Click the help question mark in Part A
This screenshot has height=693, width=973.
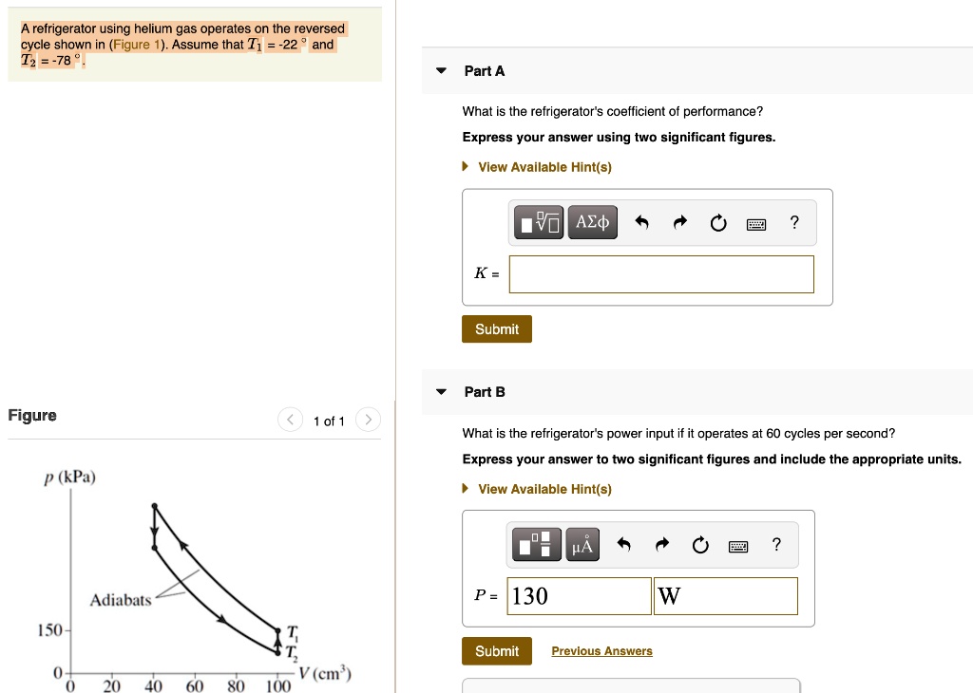point(794,222)
